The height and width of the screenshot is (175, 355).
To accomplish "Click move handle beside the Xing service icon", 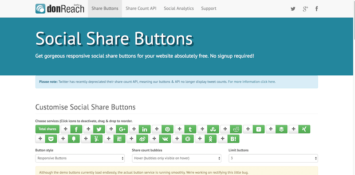I will tap(294, 129).
